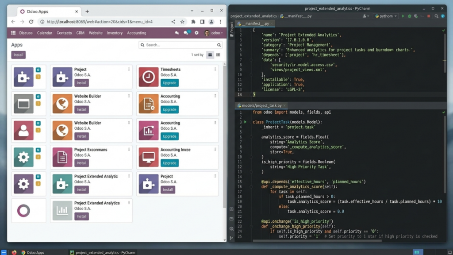This screenshot has width=453, height=255.
Task: Click the browser address bar URL
Action: click(100, 22)
